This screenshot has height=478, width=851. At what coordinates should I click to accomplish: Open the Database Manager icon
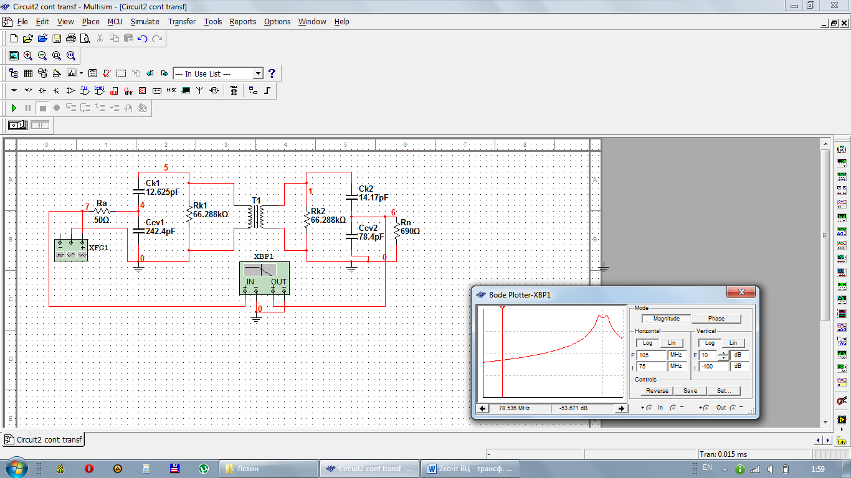pos(42,73)
